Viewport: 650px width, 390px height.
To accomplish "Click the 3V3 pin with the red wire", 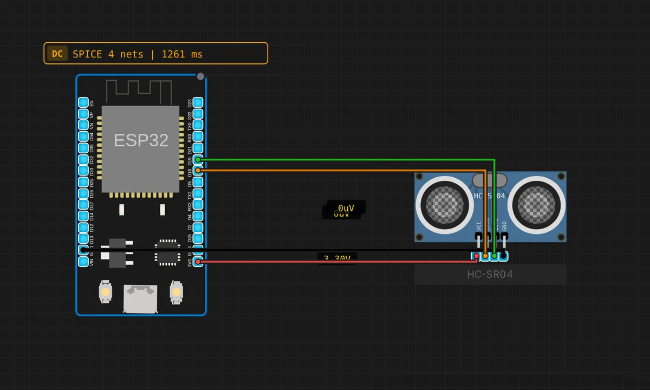I will click(x=198, y=262).
